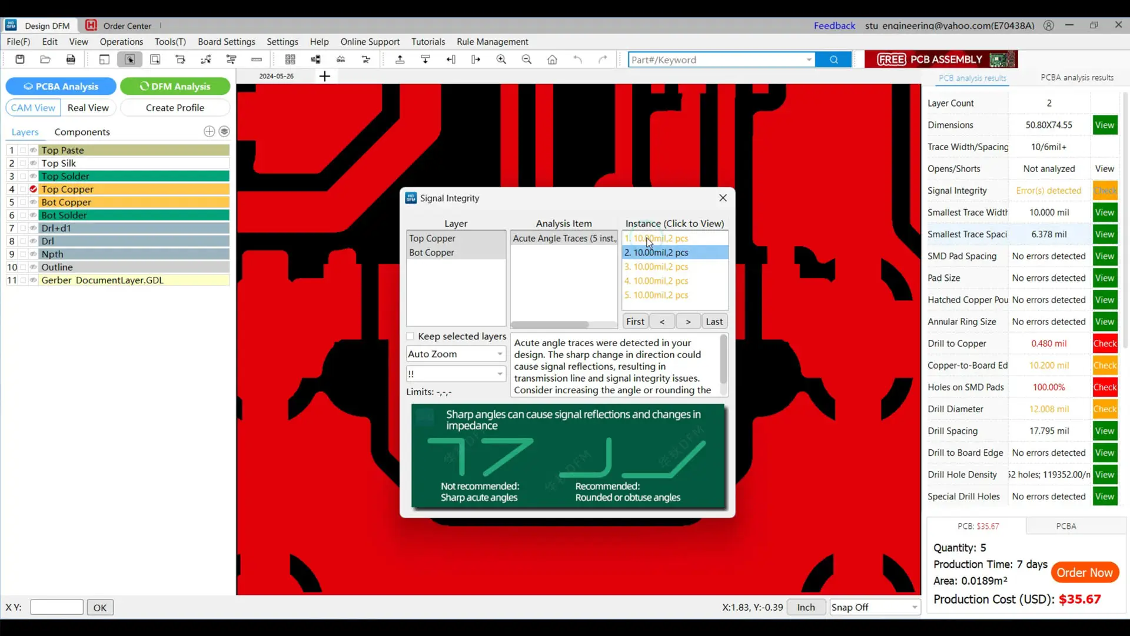This screenshot has height=636, width=1130.
Task: Open the Part#/Keyword dropdown arrow
Action: coord(809,59)
